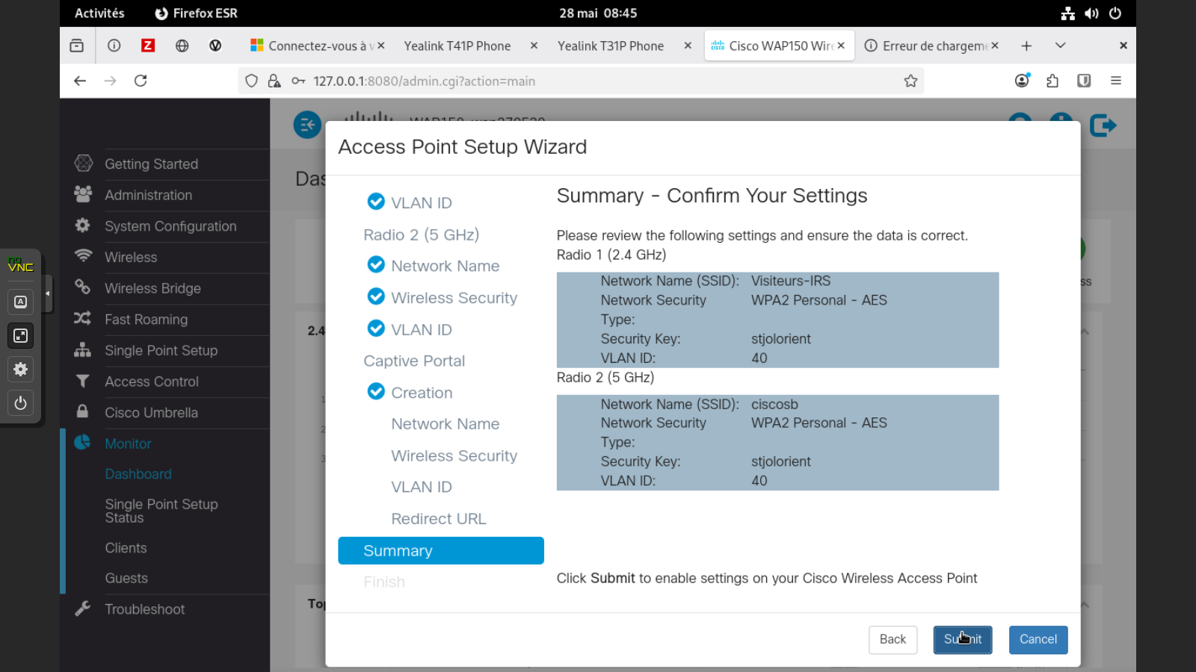Image resolution: width=1196 pixels, height=672 pixels.
Task: Go back with the browser back arrow
Action: tap(80, 81)
